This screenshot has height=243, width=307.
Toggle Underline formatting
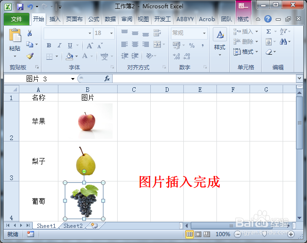coord(70,45)
